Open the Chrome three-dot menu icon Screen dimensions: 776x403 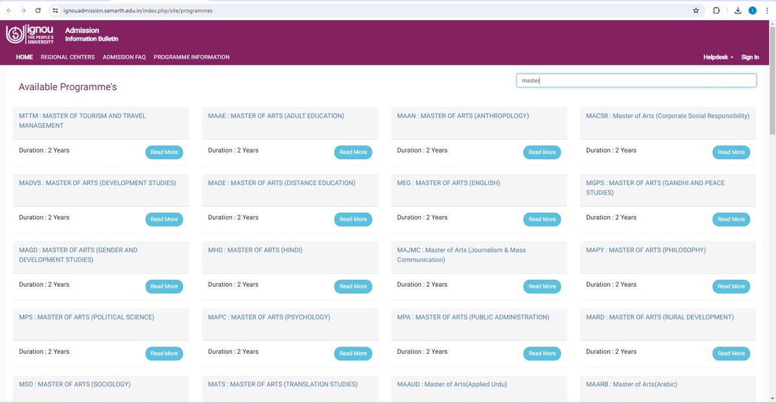767,10
